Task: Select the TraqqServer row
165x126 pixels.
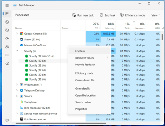Action: click(x=86, y=102)
